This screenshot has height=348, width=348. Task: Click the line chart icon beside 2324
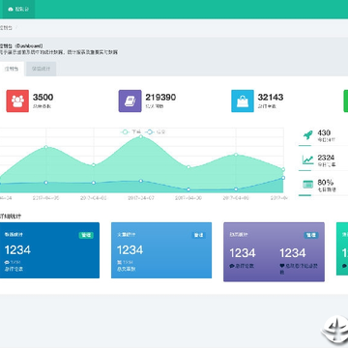[307, 159]
